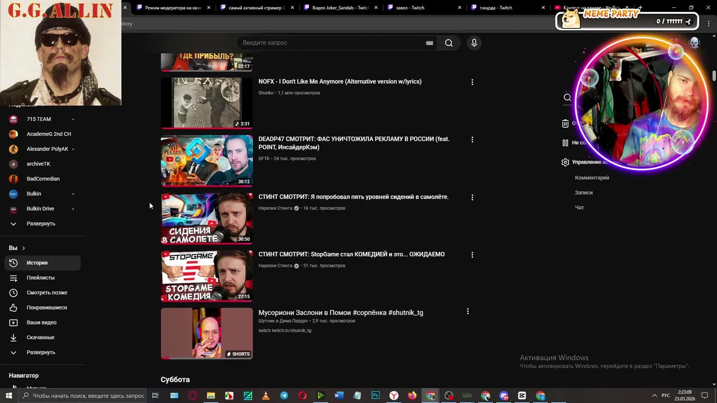Open История in the sidebar

pos(43,263)
